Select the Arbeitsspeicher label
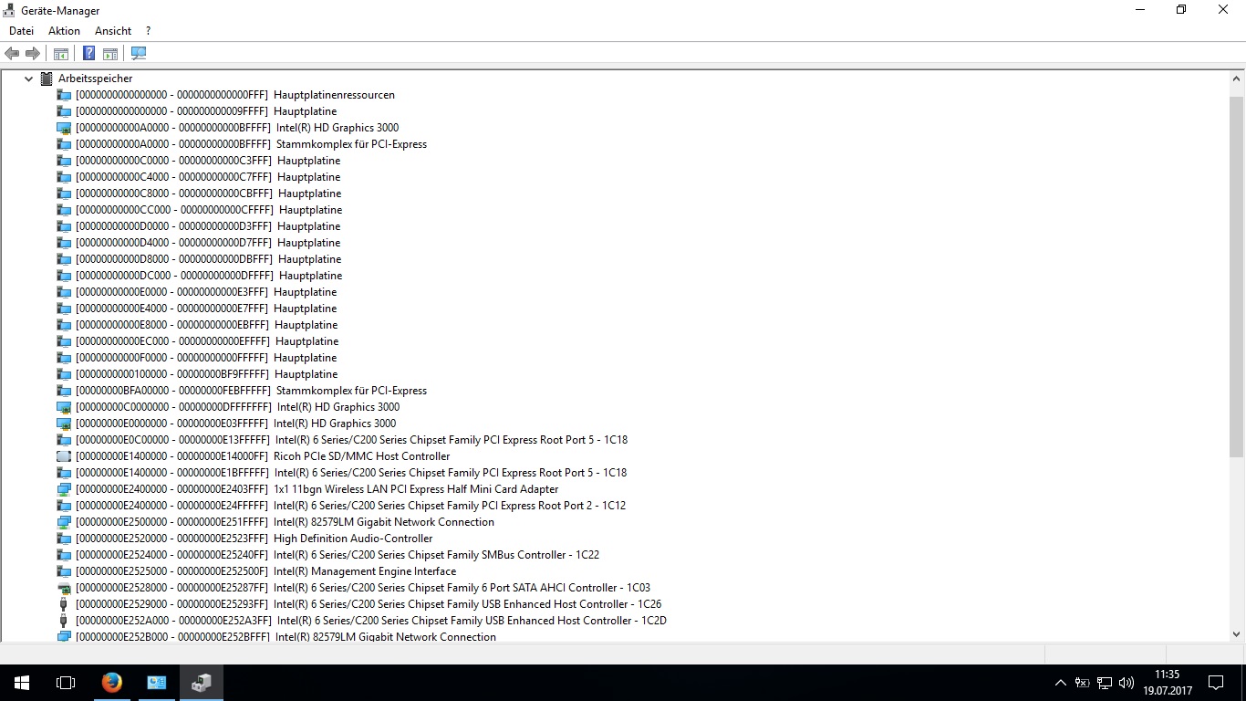This screenshot has height=701, width=1246. pos(96,78)
